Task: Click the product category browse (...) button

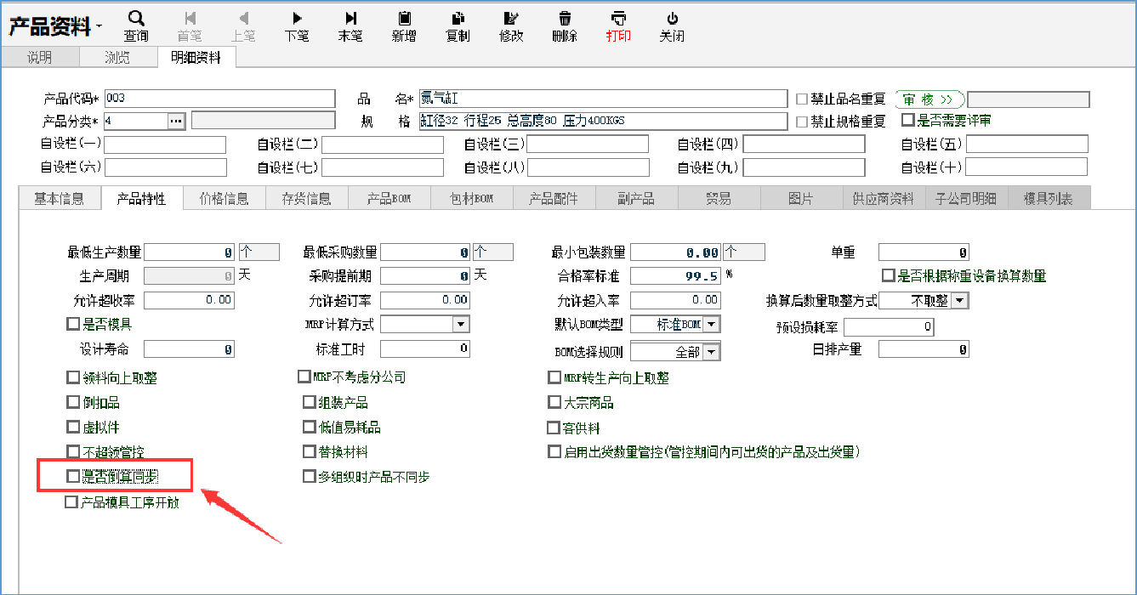Action: click(176, 121)
